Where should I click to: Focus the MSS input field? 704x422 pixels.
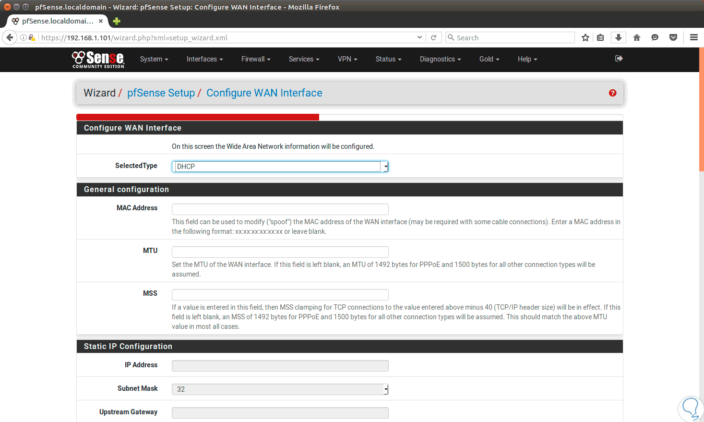pyautogui.click(x=280, y=295)
